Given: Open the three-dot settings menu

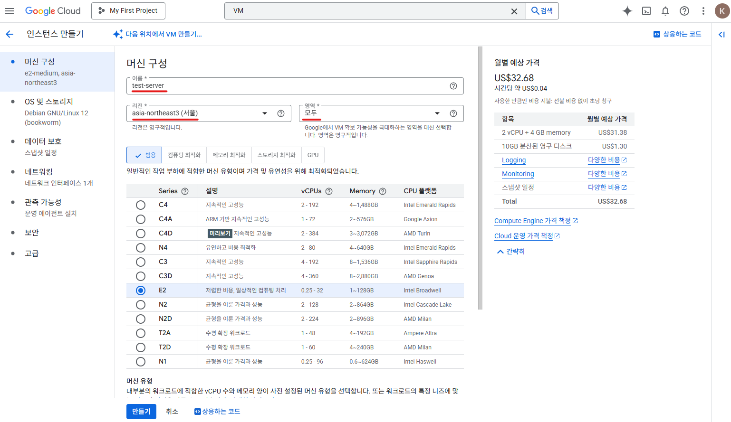Looking at the screenshot, I should (x=703, y=11).
